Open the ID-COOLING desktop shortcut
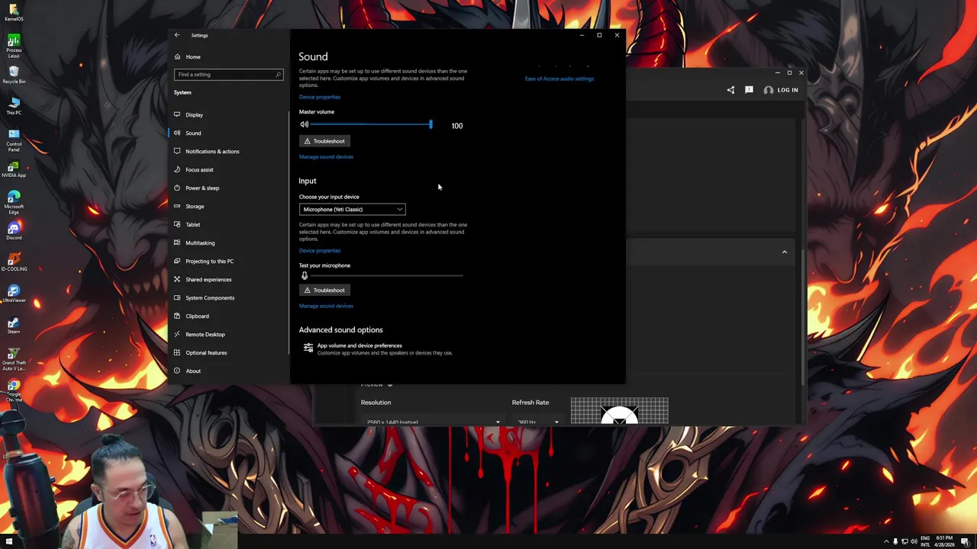This screenshot has width=977, height=549. click(x=14, y=262)
